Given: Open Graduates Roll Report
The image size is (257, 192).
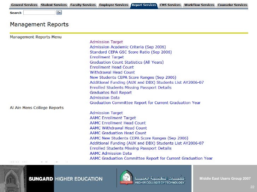Looking at the screenshot, I should coord(110,92).
